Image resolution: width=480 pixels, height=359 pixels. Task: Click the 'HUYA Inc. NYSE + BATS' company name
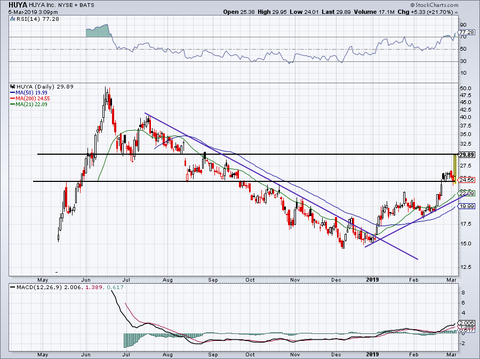click(61, 5)
